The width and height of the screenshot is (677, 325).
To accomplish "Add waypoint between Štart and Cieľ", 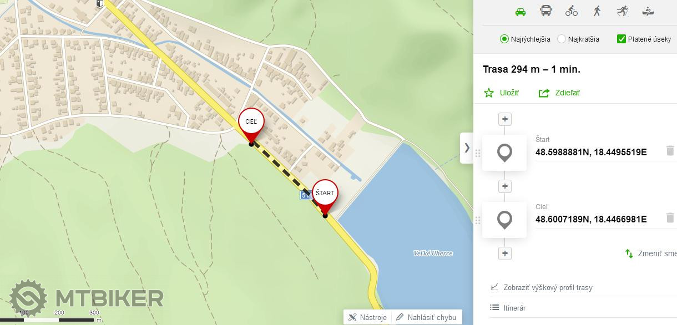I will 504,186.
